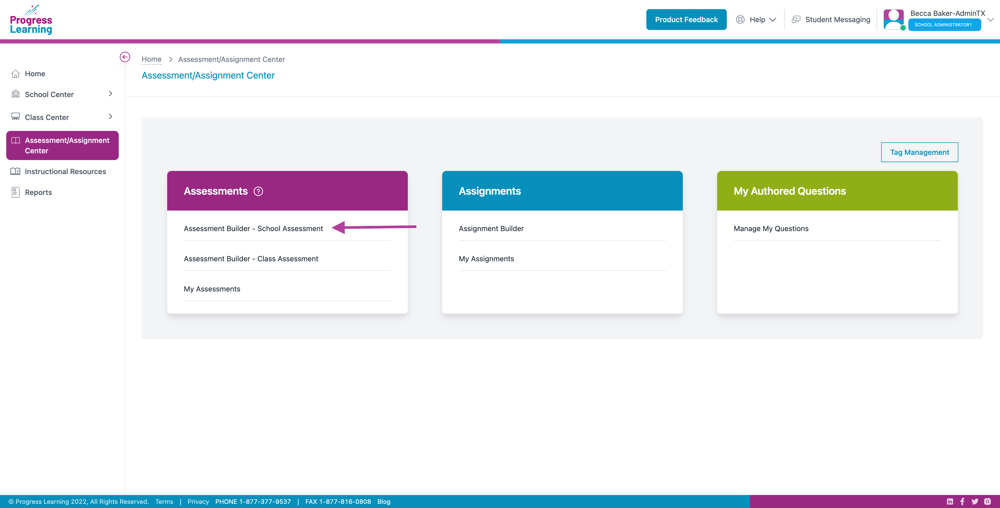Open Manage My Questions

(771, 228)
